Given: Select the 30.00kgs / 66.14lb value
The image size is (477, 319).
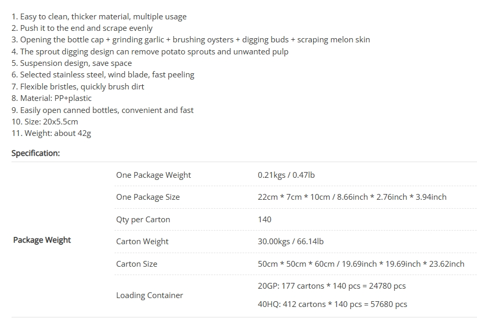Looking at the screenshot, I should 290,242.
